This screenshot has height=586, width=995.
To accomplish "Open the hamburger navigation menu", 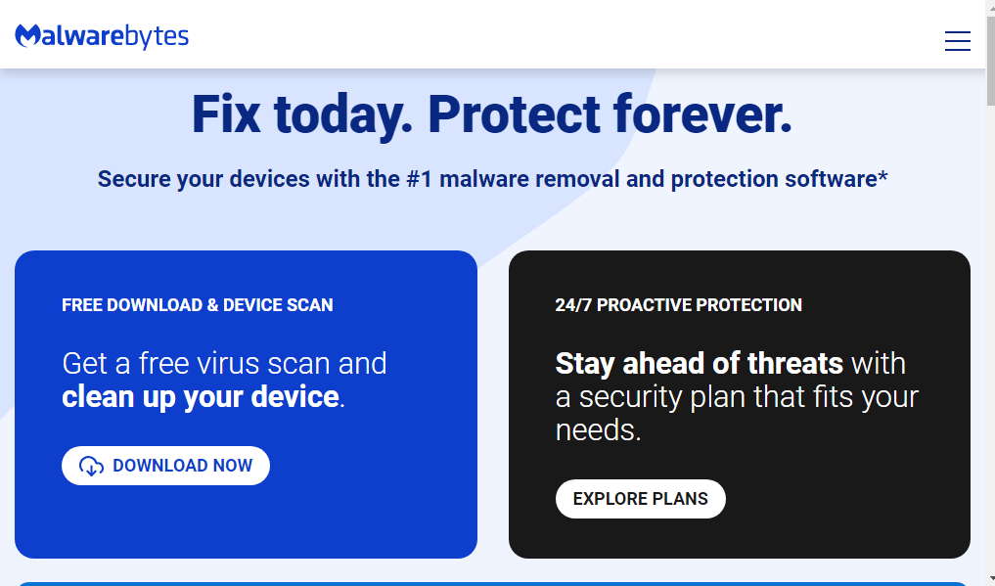I will coord(957,41).
